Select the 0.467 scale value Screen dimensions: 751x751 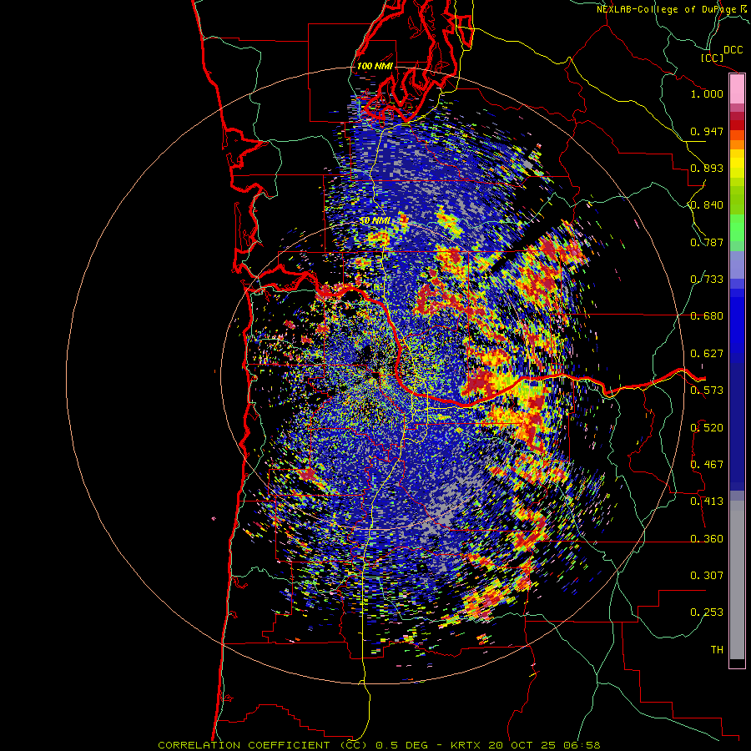(x=707, y=465)
